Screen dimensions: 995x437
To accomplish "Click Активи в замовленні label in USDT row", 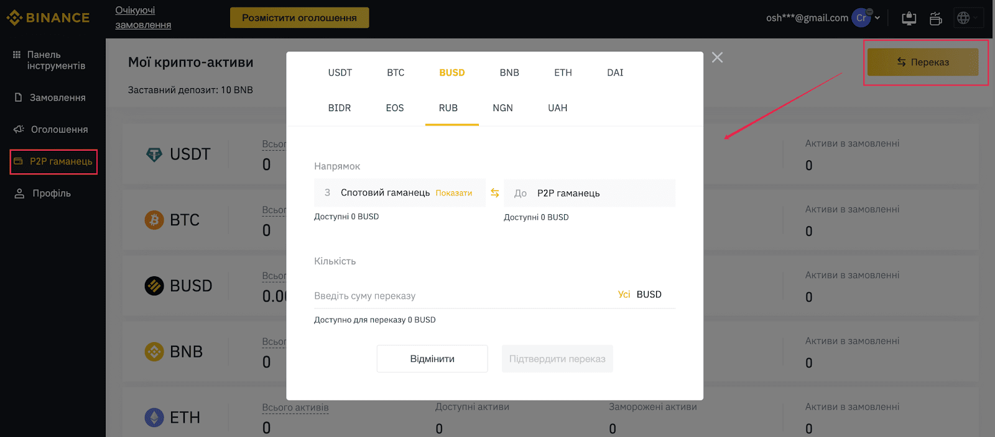I will 852,143.
